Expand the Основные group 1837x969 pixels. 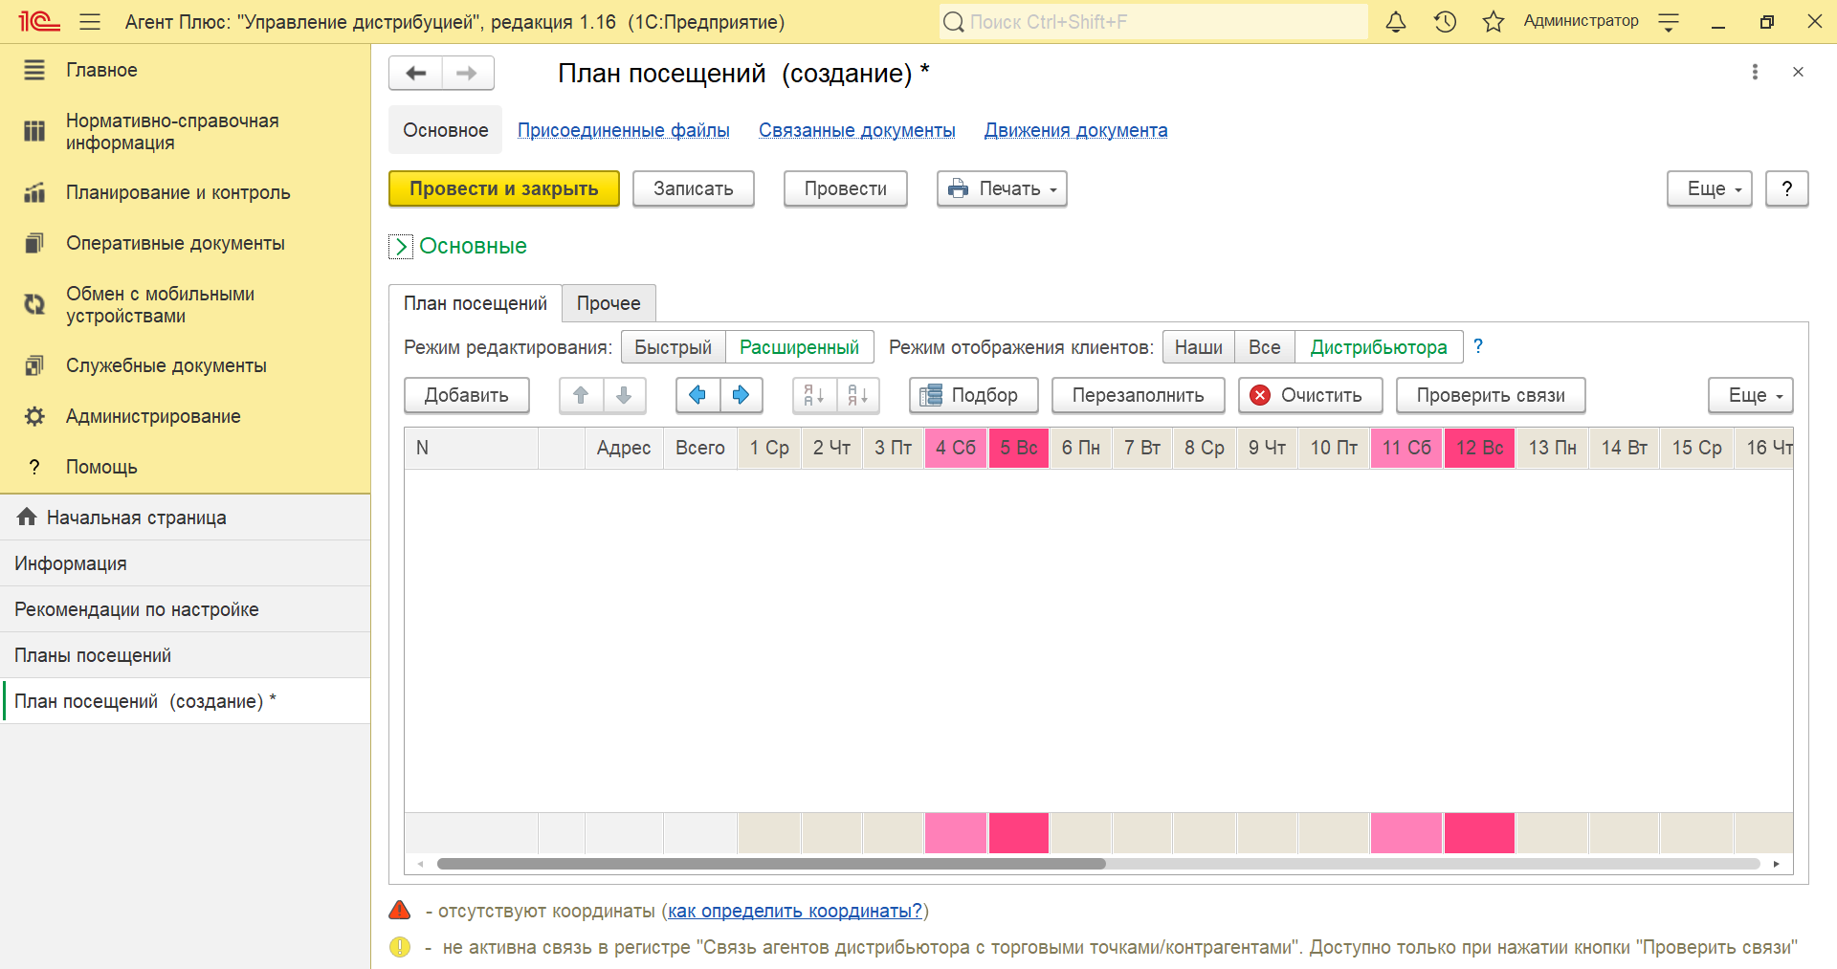(401, 247)
